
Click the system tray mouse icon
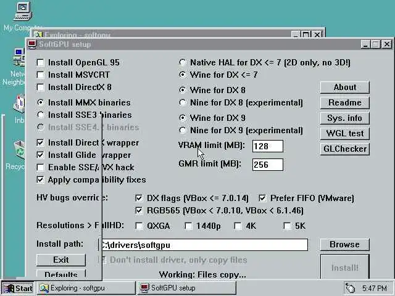(351, 288)
